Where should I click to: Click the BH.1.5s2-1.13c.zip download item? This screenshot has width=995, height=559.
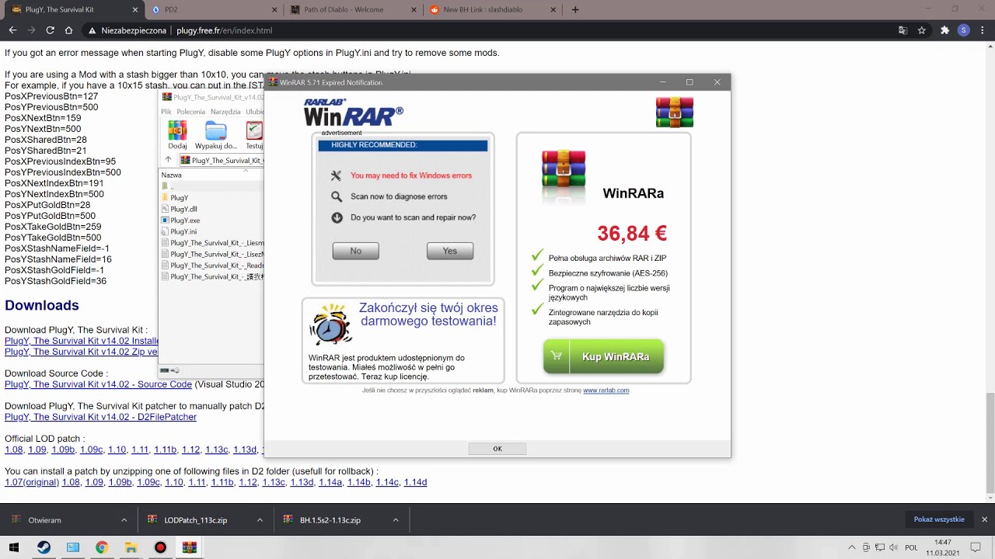[330, 520]
